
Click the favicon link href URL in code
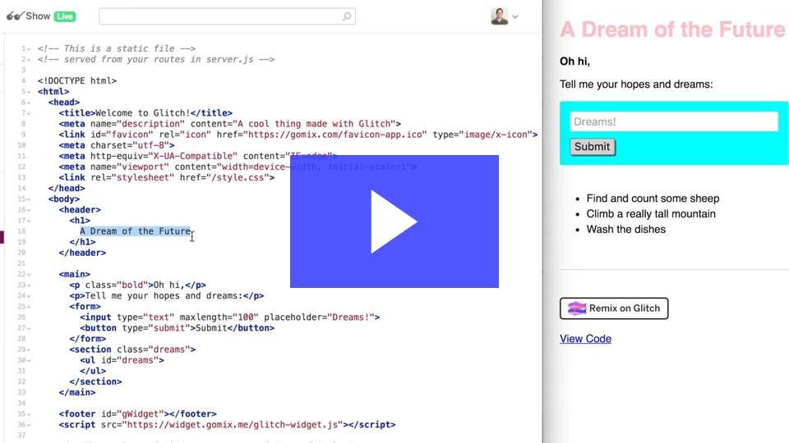coord(336,135)
